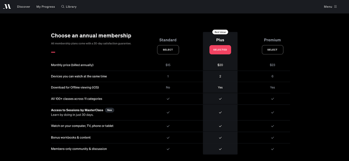The height and width of the screenshot is (161, 349).
Task: Click Devices you can watch label
Action: click(x=79, y=76)
